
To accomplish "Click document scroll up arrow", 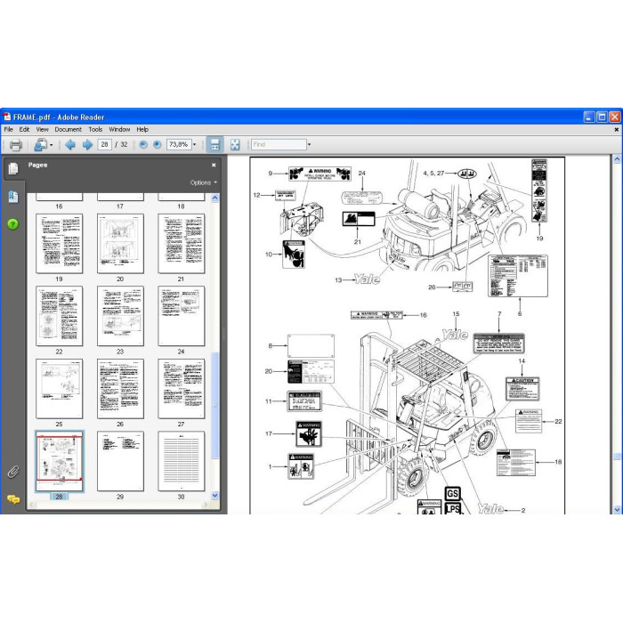I will pos(617,159).
